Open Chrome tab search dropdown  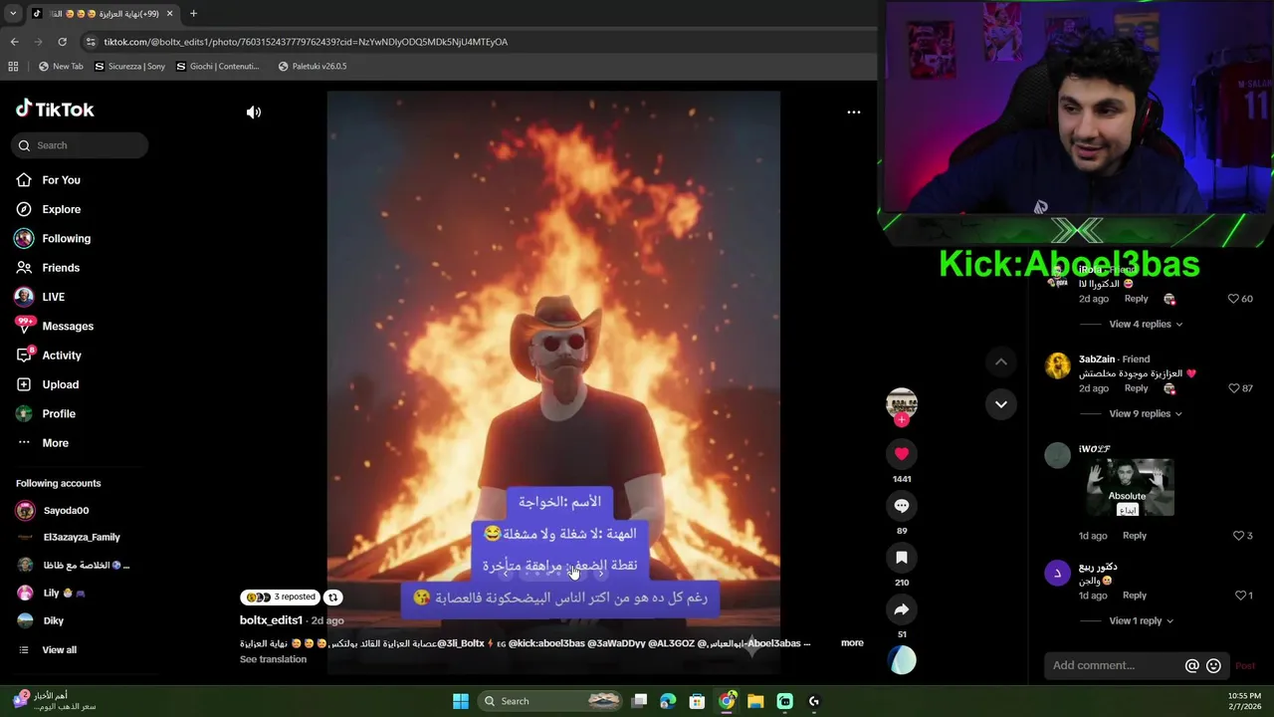click(x=12, y=14)
